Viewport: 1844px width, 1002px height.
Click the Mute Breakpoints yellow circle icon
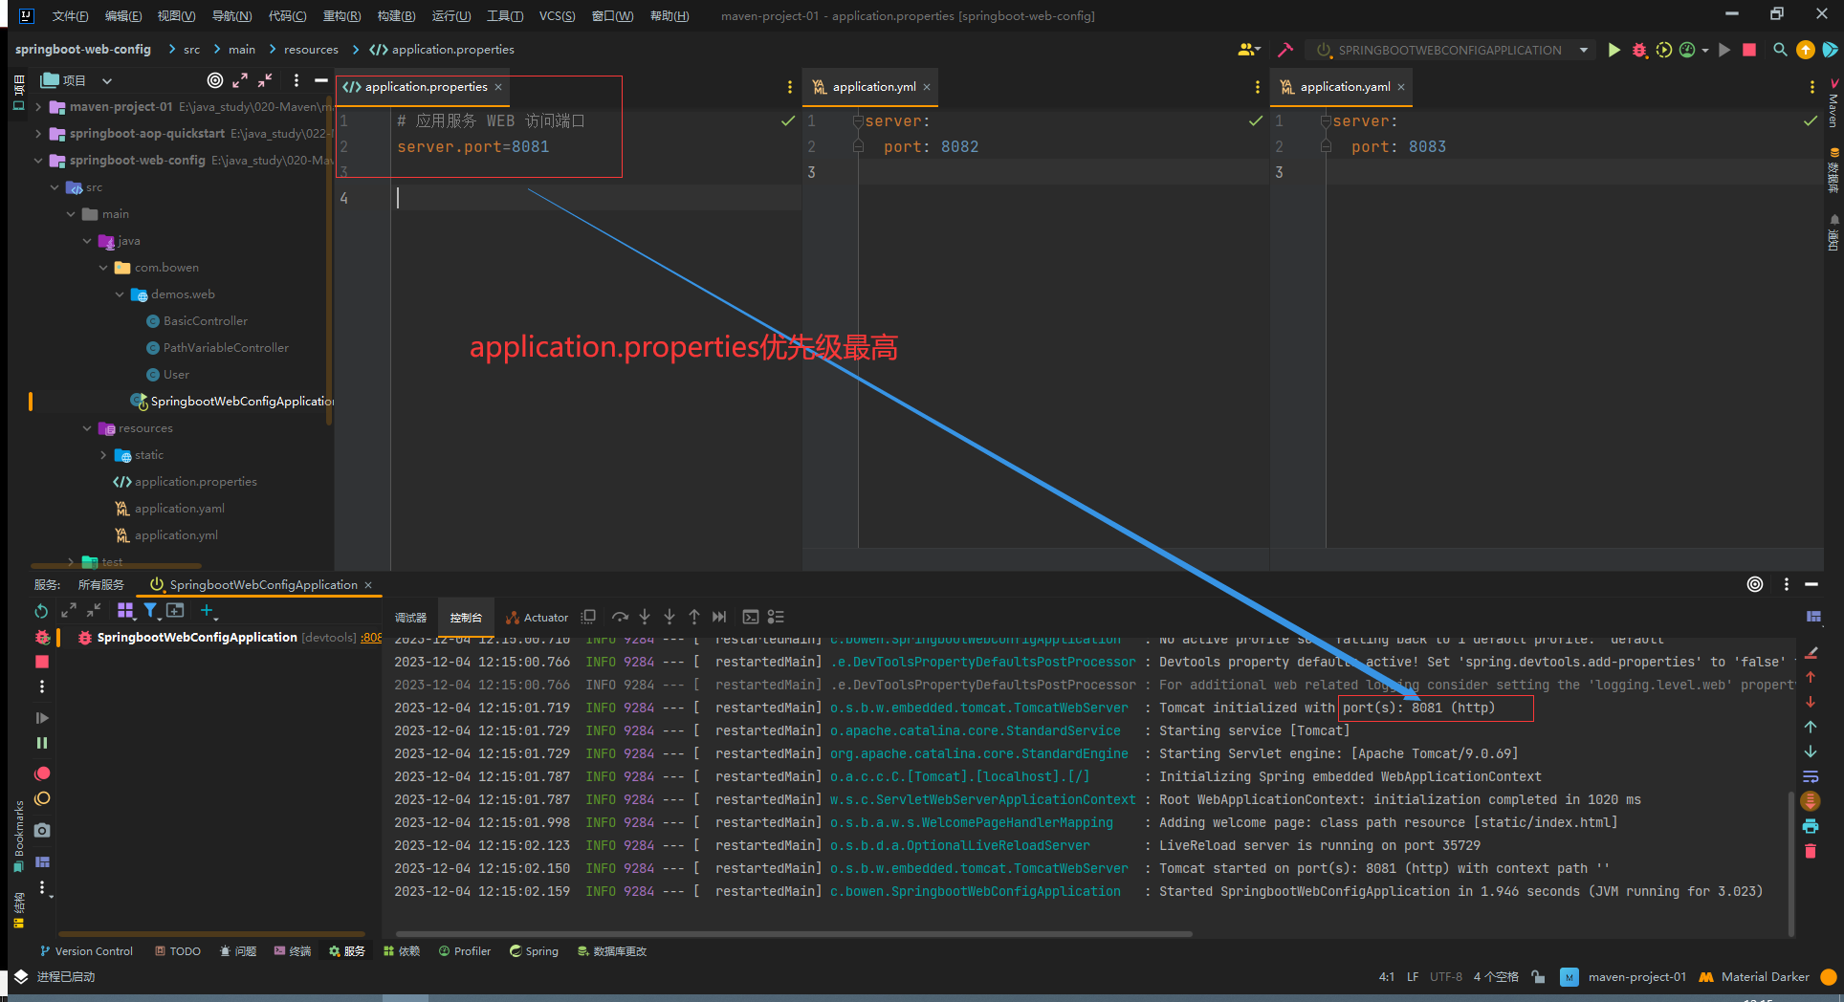pyautogui.click(x=42, y=798)
